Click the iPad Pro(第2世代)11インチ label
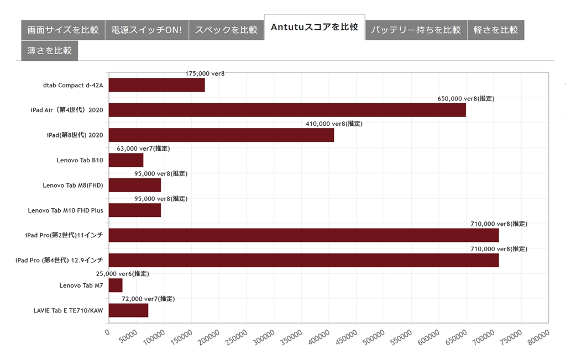 [64, 235]
